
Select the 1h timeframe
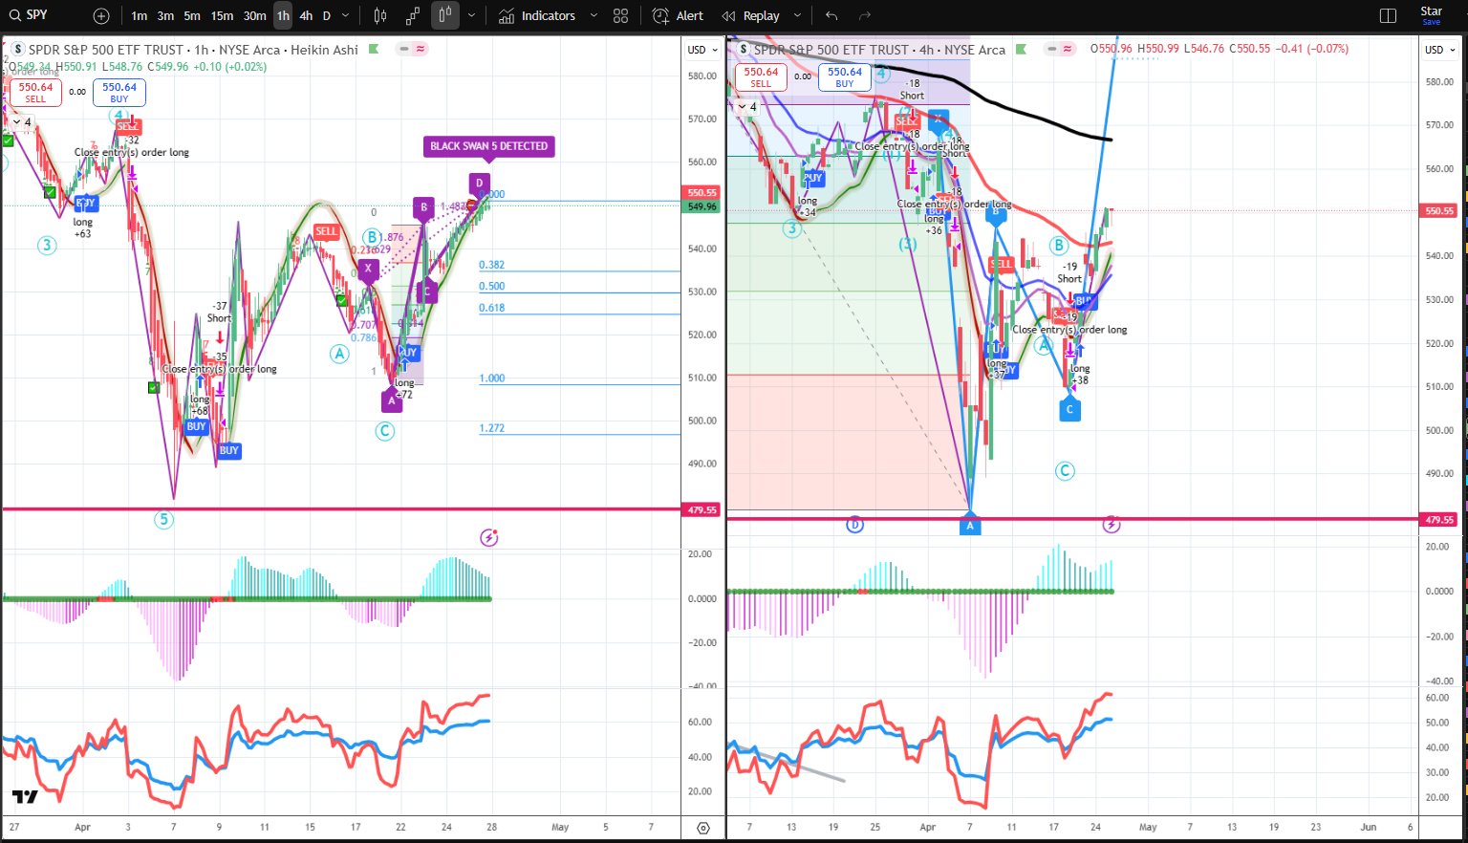tap(283, 16)
